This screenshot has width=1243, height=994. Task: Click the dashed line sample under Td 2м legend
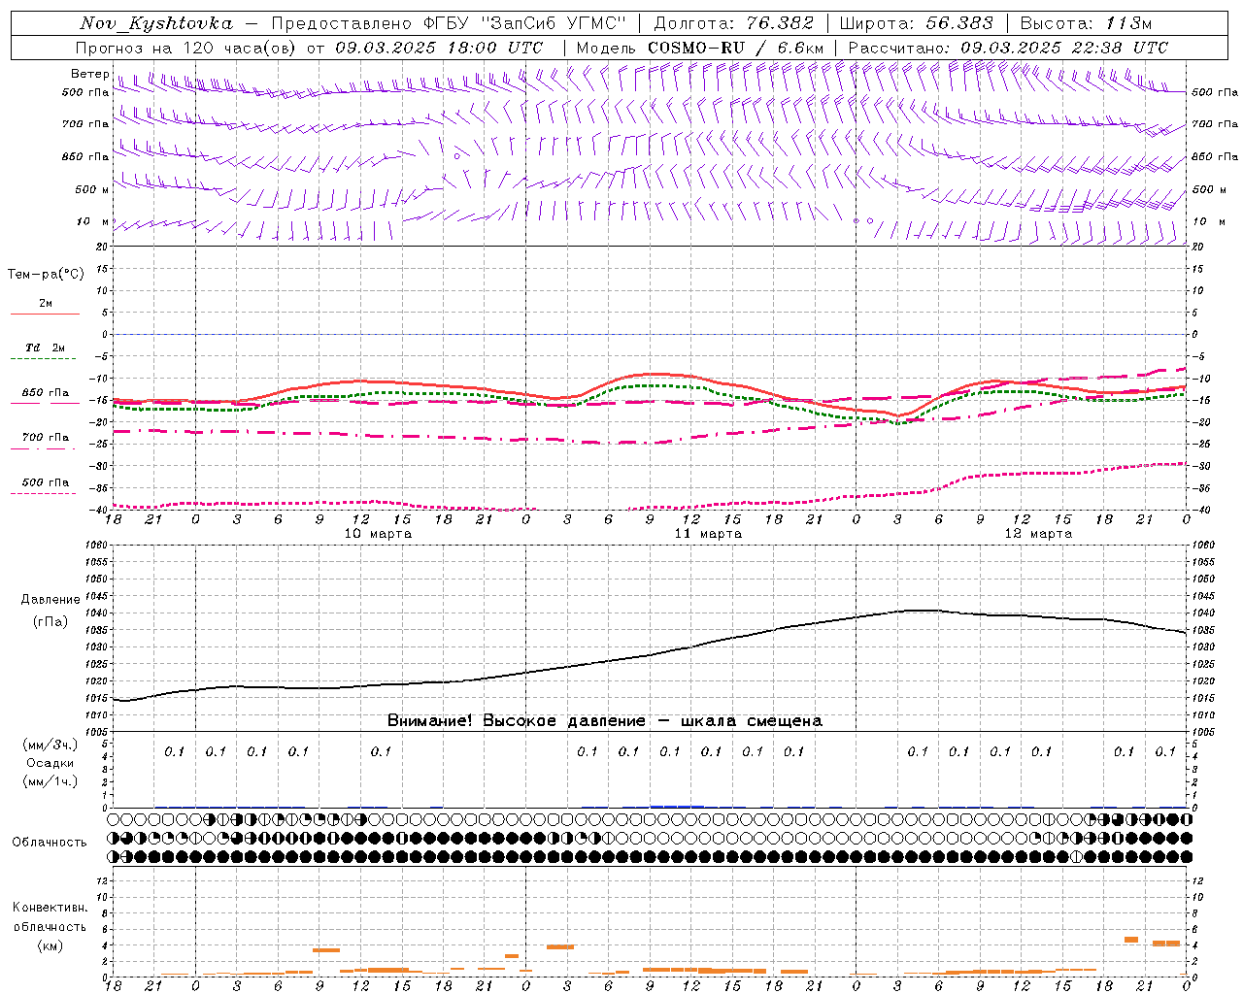click(x=43, y=359)
